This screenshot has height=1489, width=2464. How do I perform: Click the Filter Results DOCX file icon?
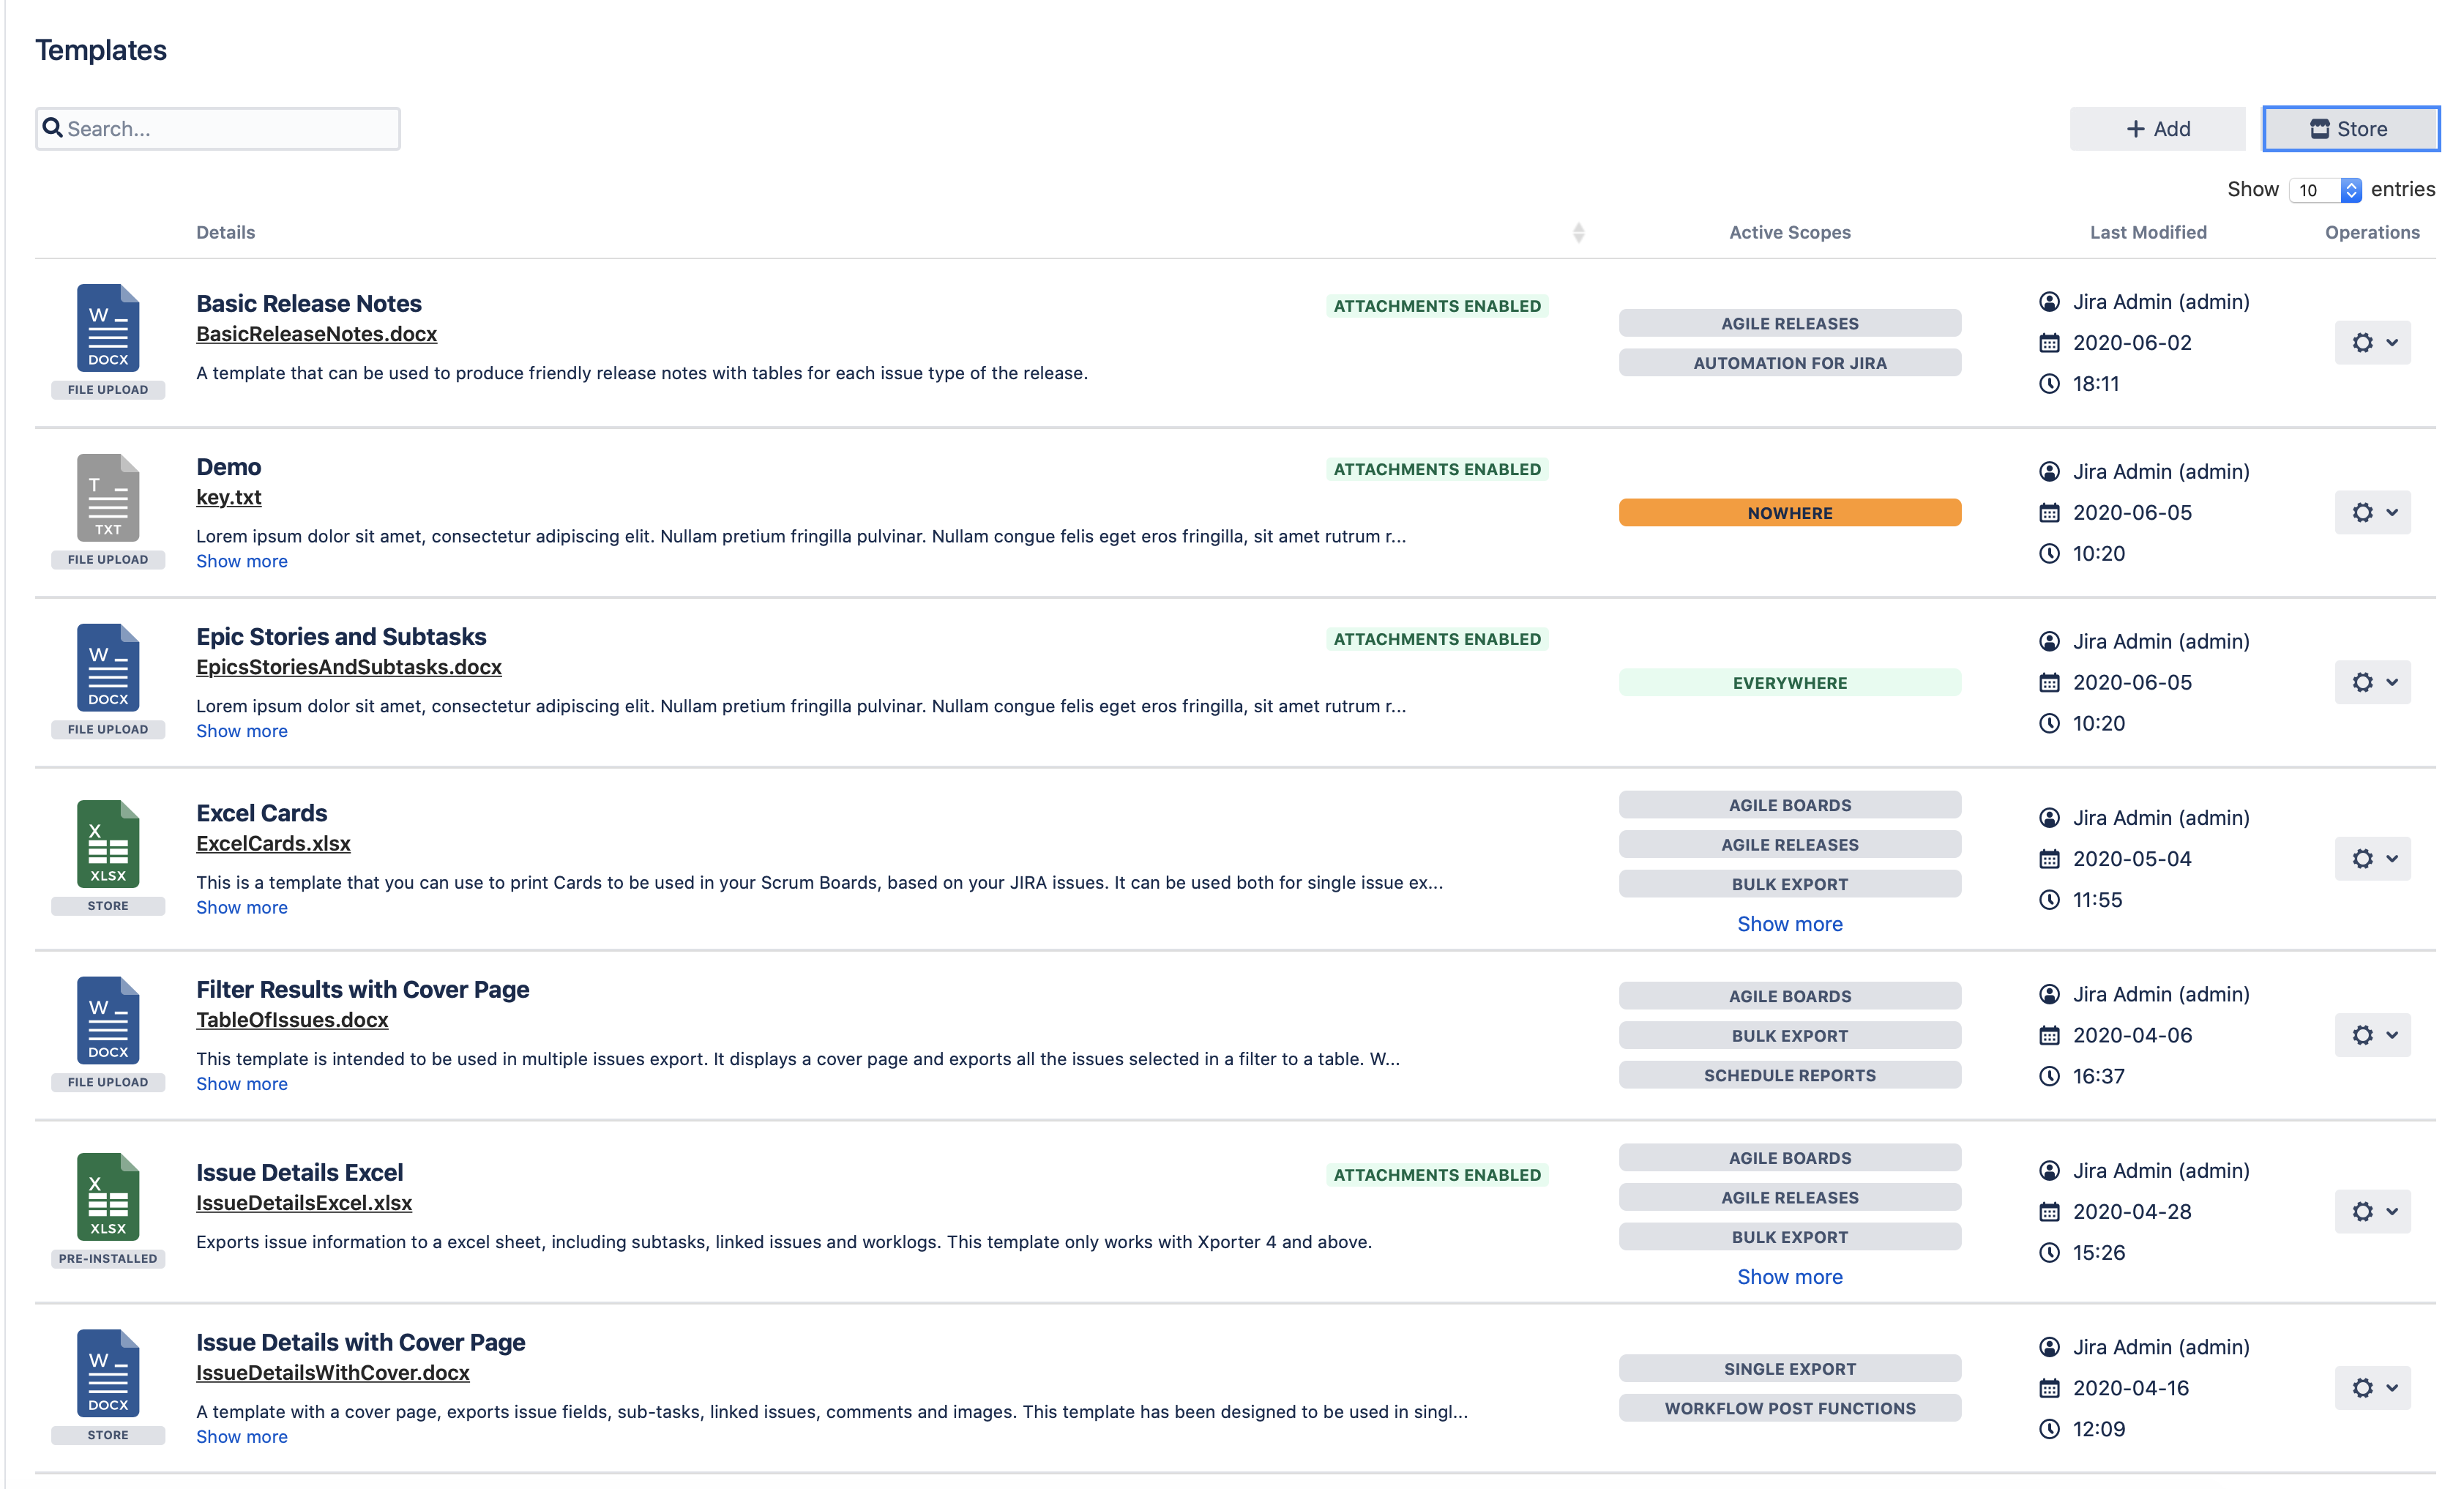(108, 1021)
